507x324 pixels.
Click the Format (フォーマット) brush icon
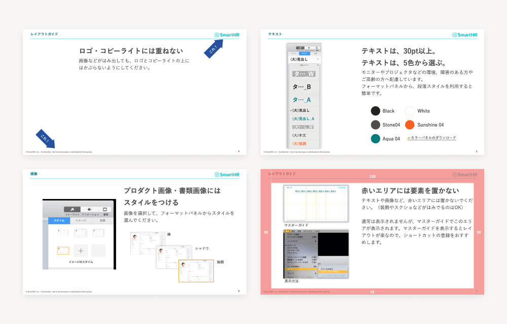tap(73, 209)
